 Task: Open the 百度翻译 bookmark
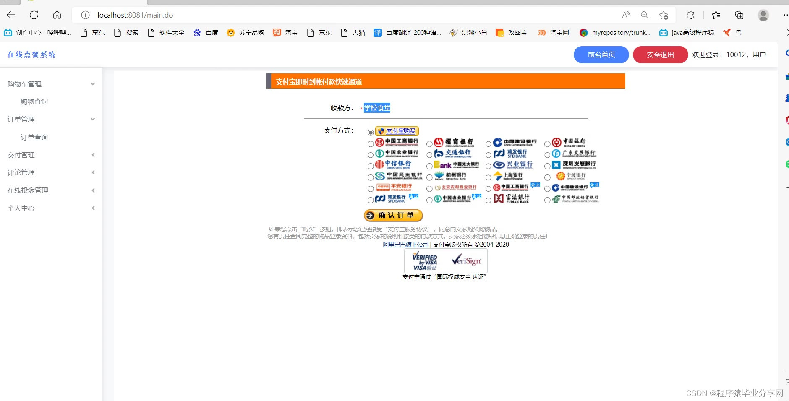point(408,33)
